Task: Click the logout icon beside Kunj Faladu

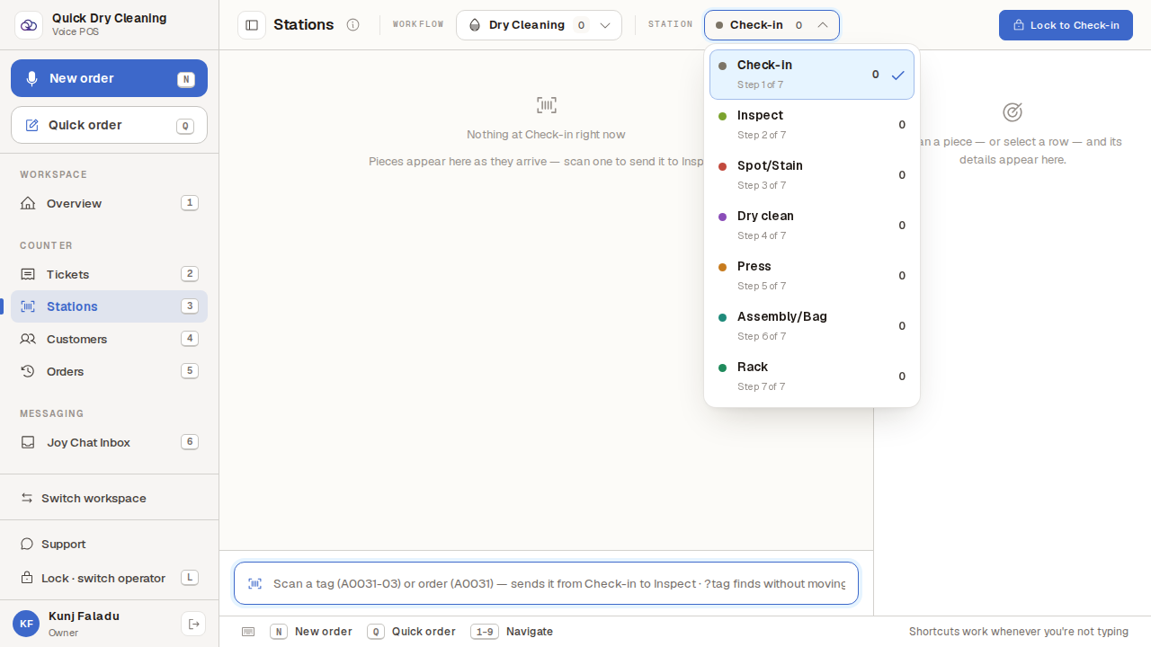Action: tap(193, 624)
